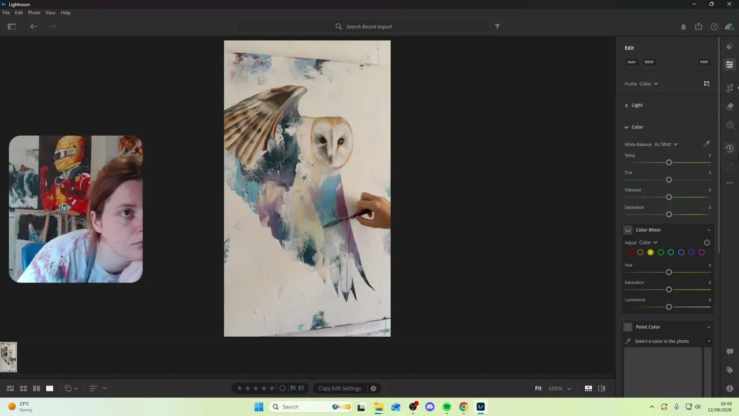Convert the photo with B&W button
The width and height of the screenshot is (739, 416).
tap(649, 62)
